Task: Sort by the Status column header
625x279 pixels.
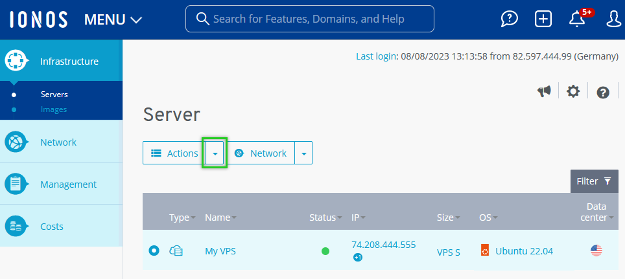Action: (x=322, y=218)
